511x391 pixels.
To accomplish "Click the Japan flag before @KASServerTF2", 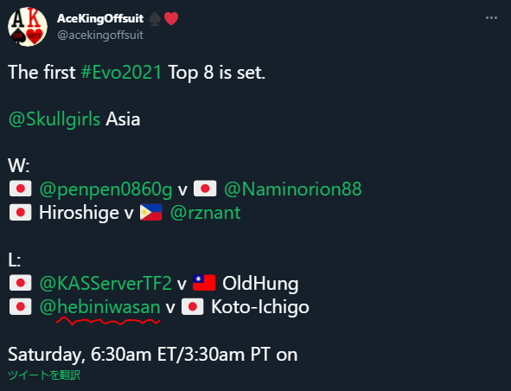I will (20, 283).
